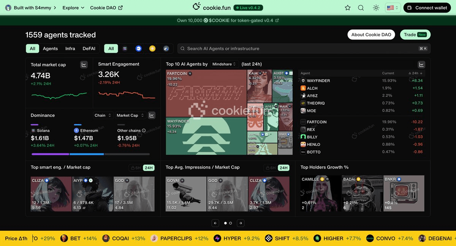Select the All category tab
This screenshot has height=246, width=456.
click(32, 49)
